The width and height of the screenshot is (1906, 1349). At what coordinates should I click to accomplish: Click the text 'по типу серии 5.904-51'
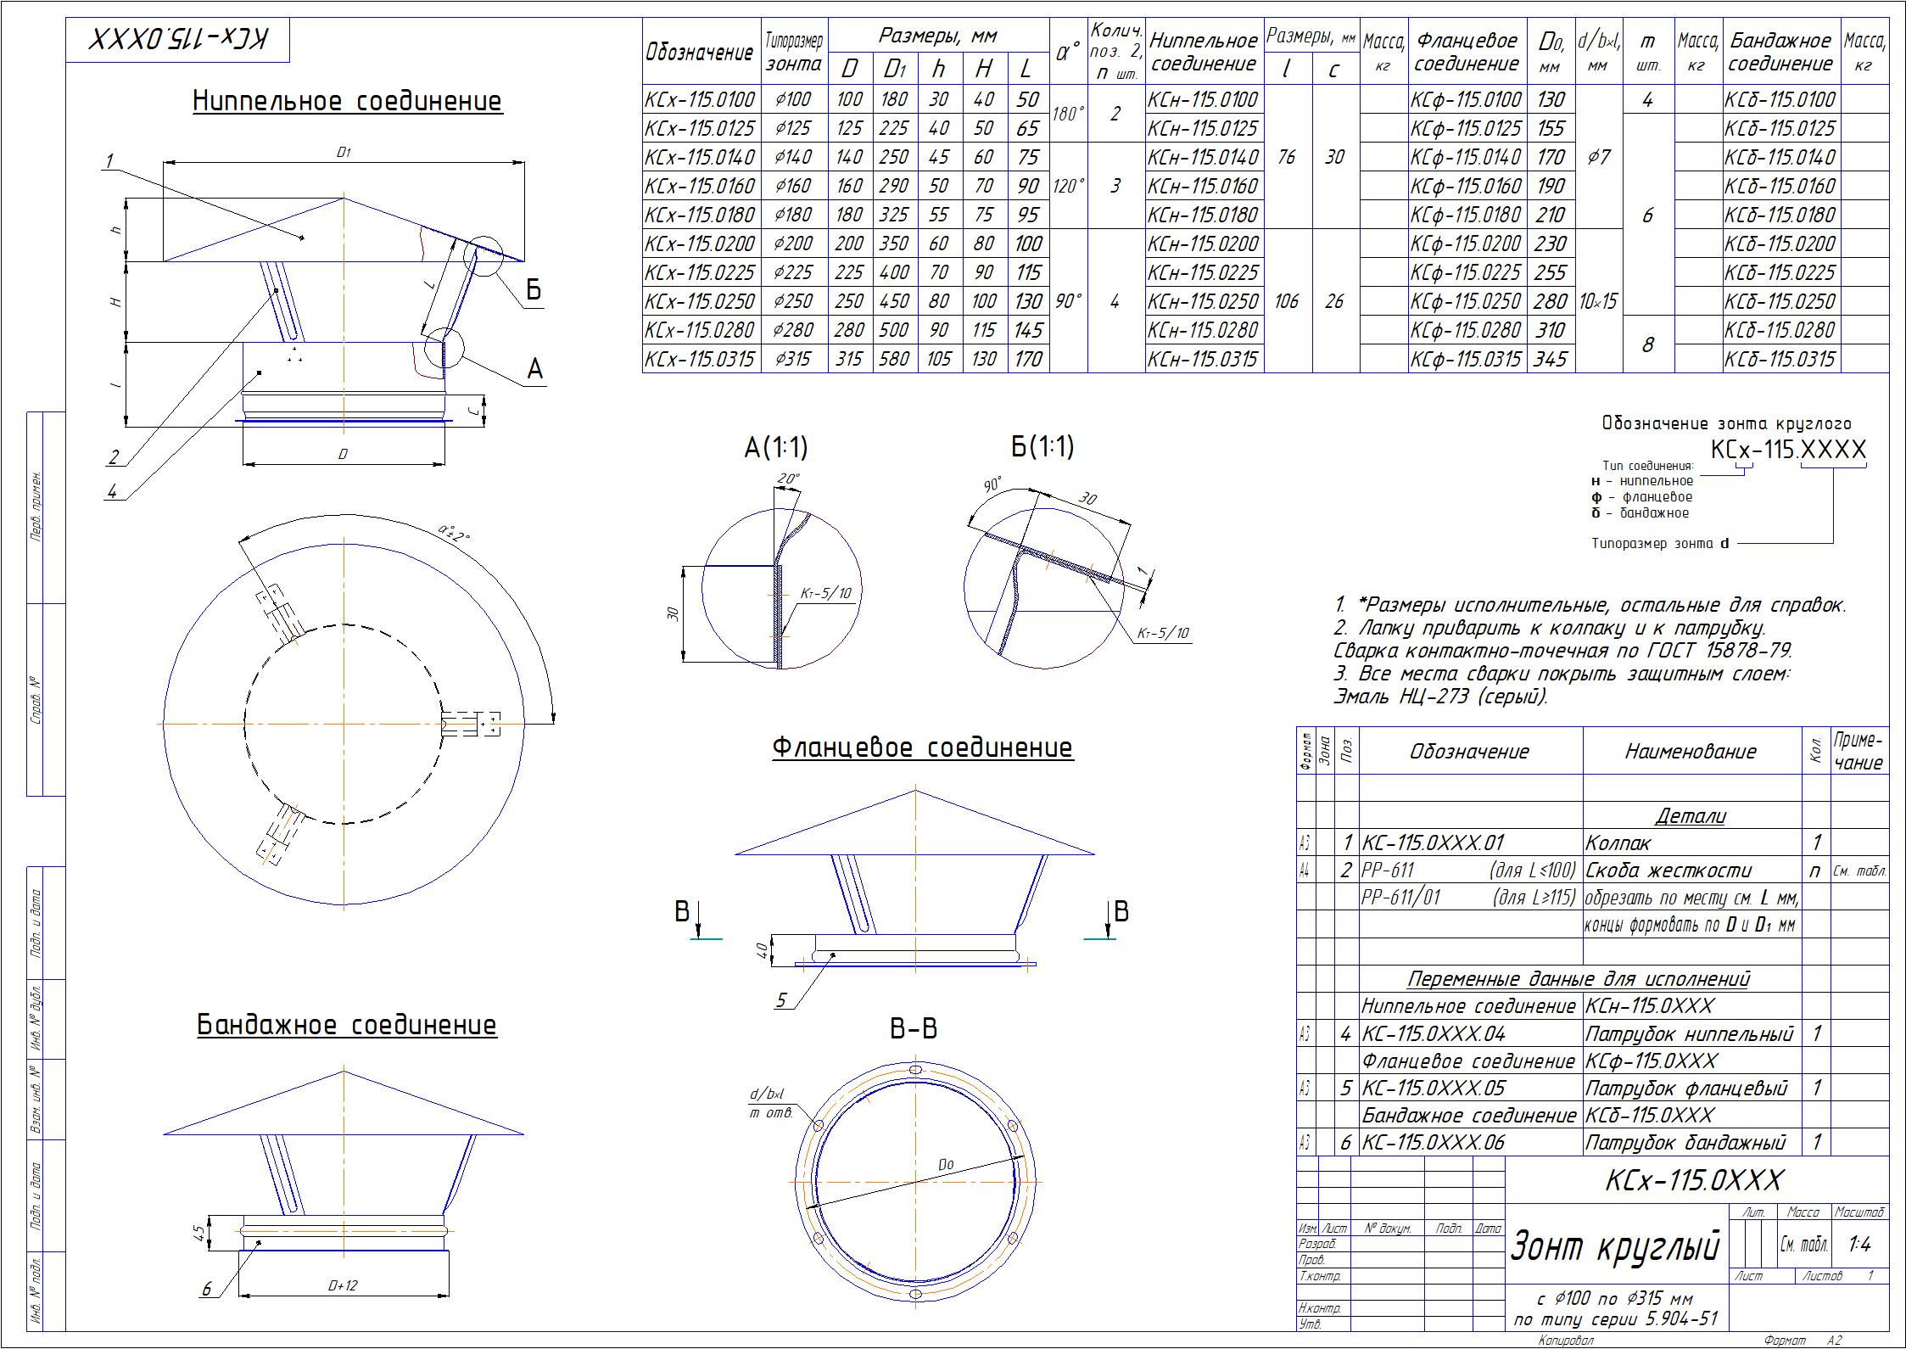click(1615, 1319)
